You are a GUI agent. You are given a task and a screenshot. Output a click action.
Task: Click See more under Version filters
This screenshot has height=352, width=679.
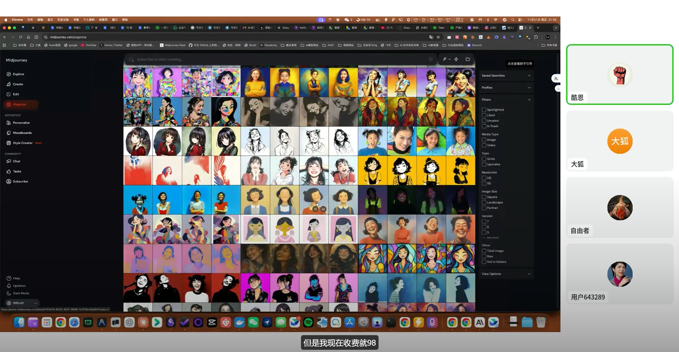[492, 238]
